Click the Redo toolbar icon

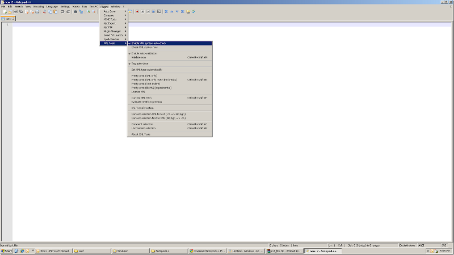[68, 11]
